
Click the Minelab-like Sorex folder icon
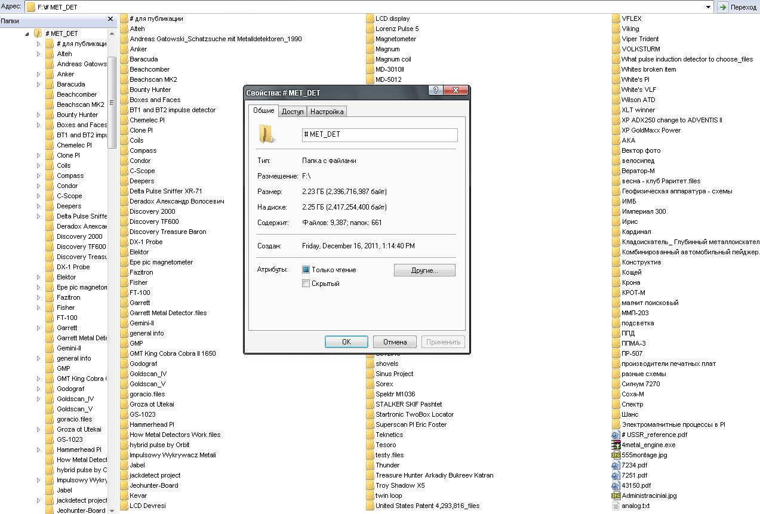pos(370,384)
